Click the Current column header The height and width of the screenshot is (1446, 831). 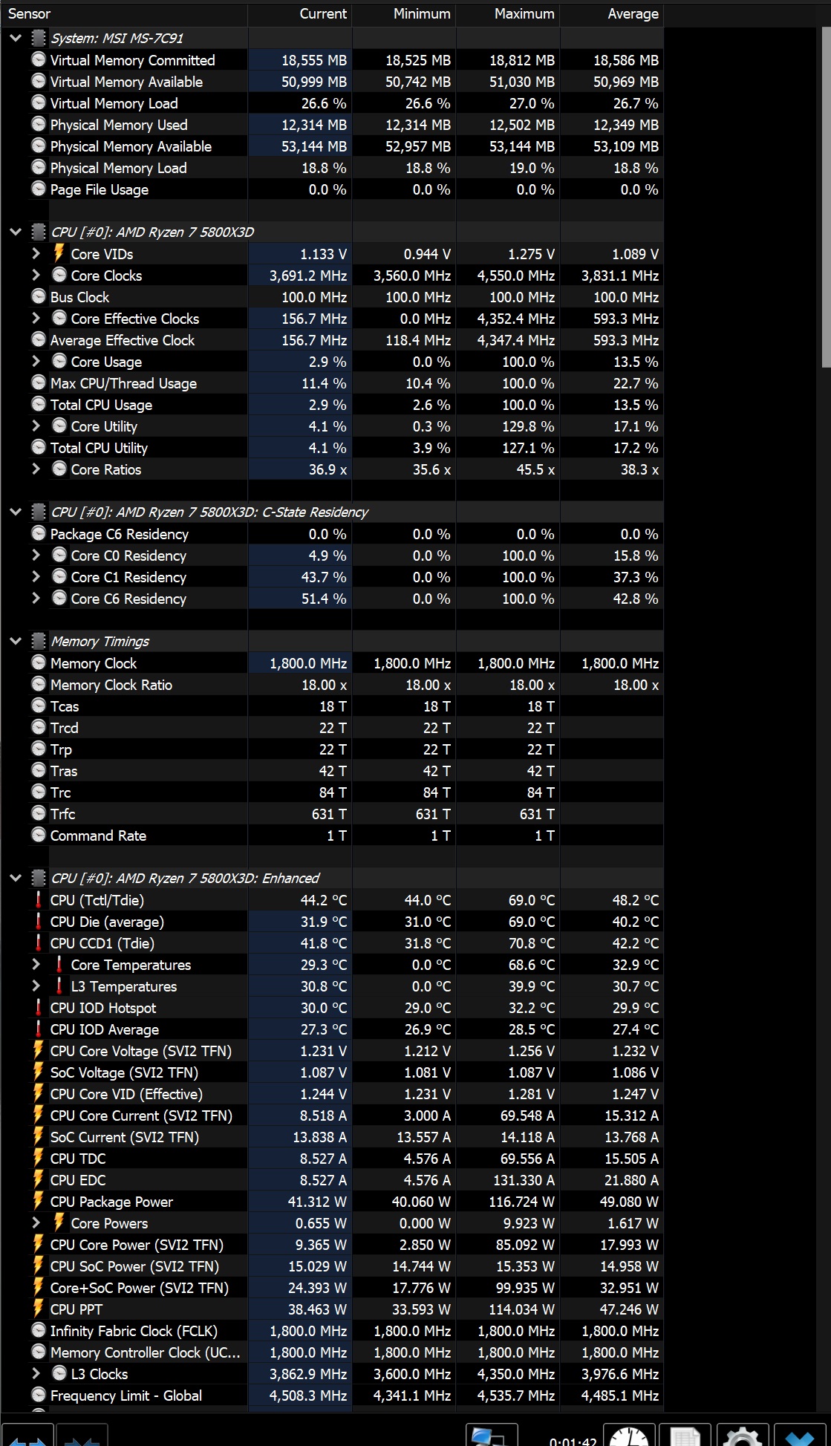click(x=299, y=13)
